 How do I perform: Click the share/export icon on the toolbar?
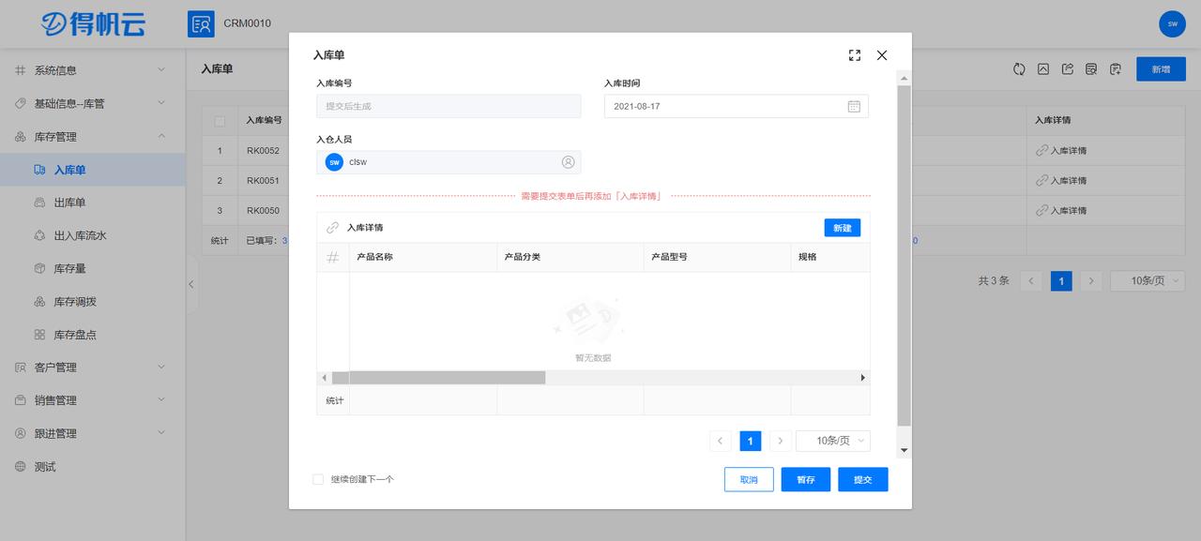click(x=1067, y=68)
